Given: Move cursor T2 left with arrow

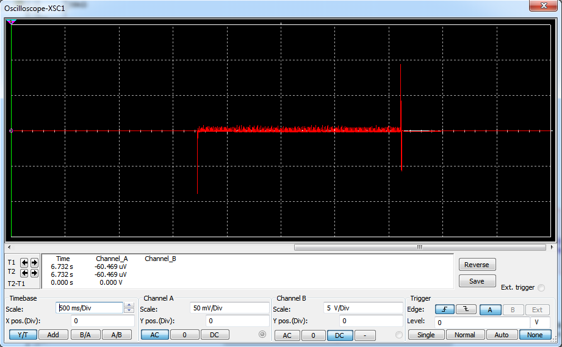Looking at the screenshot, I should [x=24, y=273].
